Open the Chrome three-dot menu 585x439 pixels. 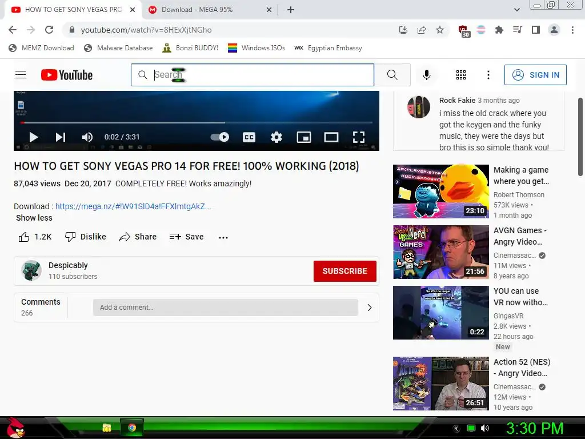(572, 30)
